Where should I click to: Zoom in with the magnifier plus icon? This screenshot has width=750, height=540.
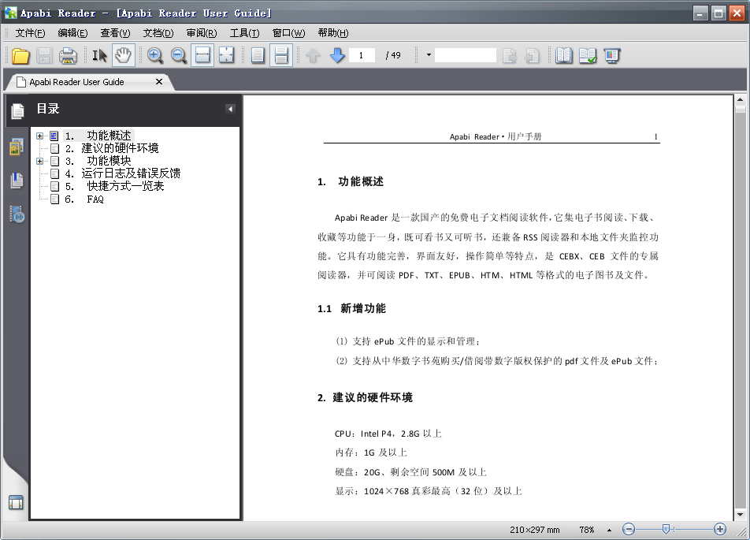155,55
